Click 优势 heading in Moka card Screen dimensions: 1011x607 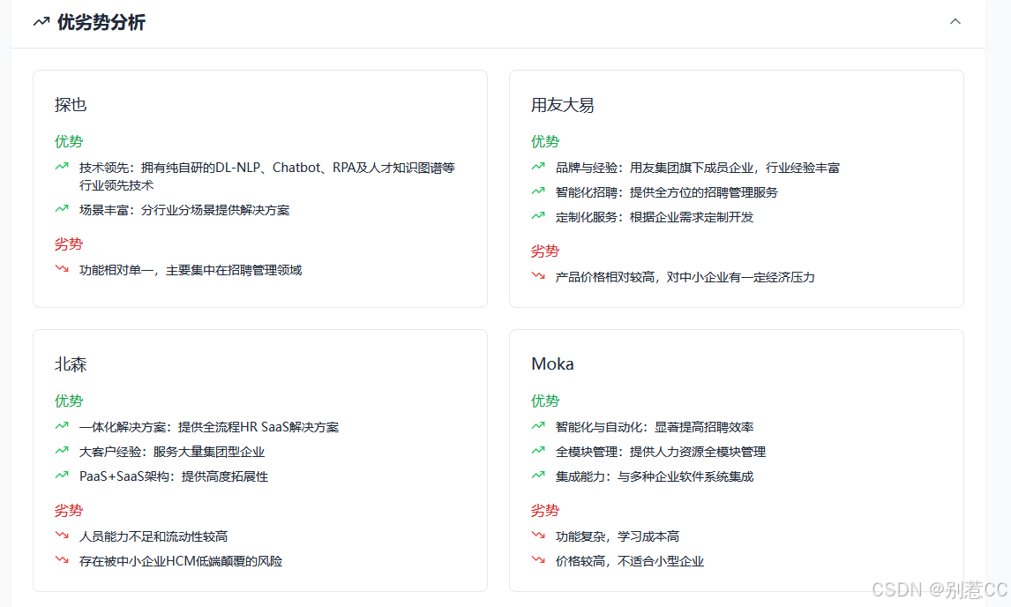(x=545, y=401)
